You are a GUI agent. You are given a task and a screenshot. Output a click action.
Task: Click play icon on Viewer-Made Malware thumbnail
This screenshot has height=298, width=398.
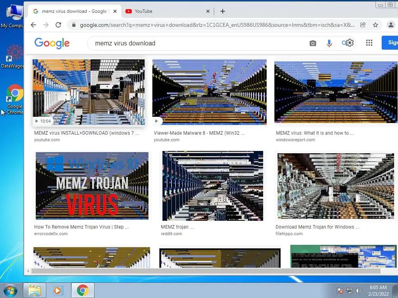tap(156, 121)
